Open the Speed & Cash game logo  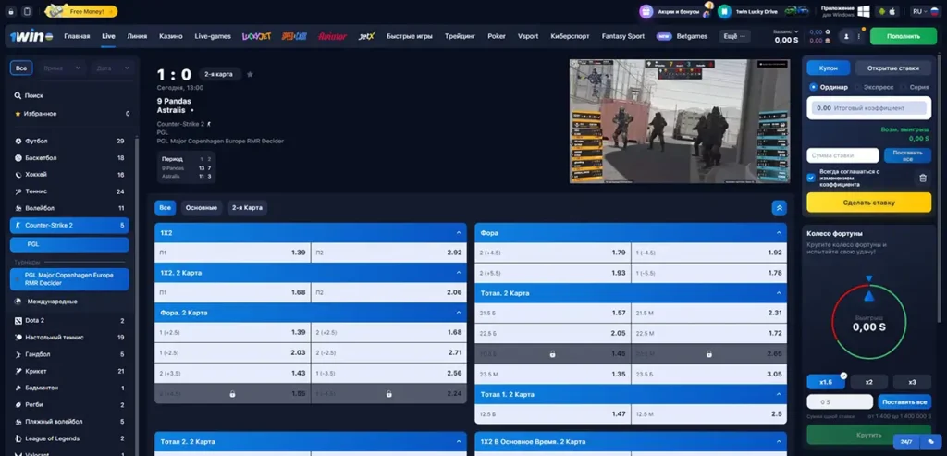(x=294, y=36)
